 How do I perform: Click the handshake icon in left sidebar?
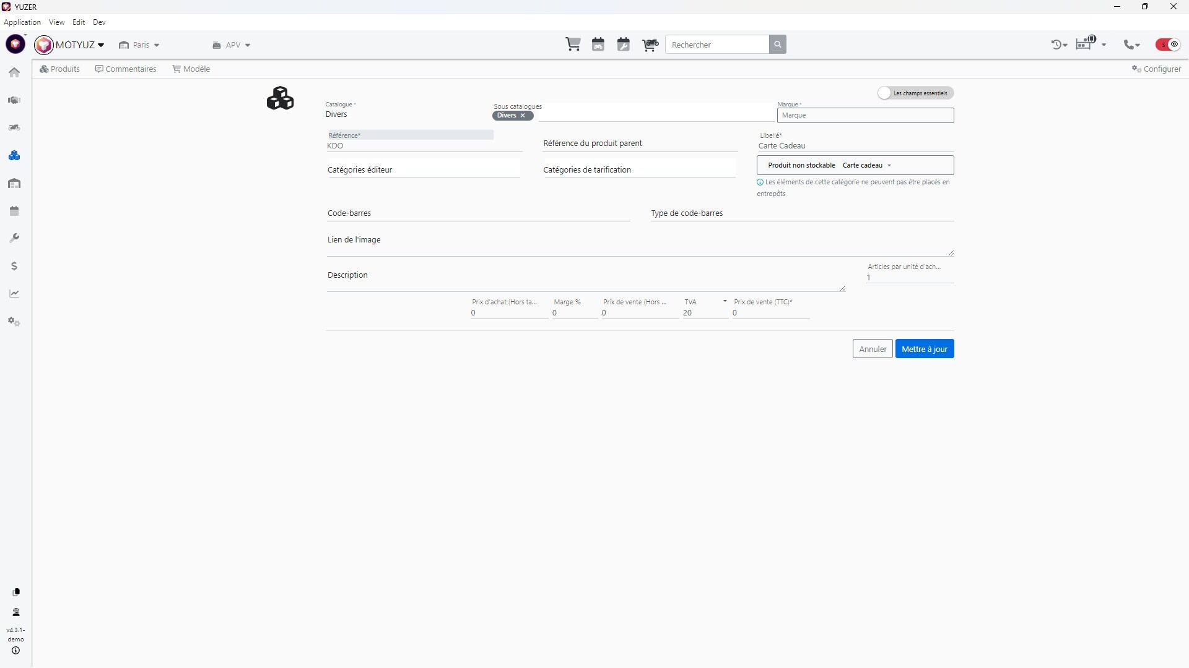[x=14, y=100]
